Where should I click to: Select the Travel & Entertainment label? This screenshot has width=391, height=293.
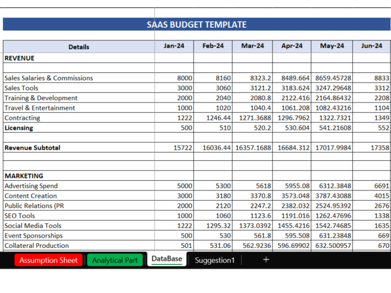(79, 108)
